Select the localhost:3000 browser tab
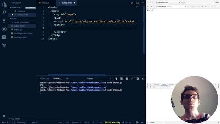 168,2
